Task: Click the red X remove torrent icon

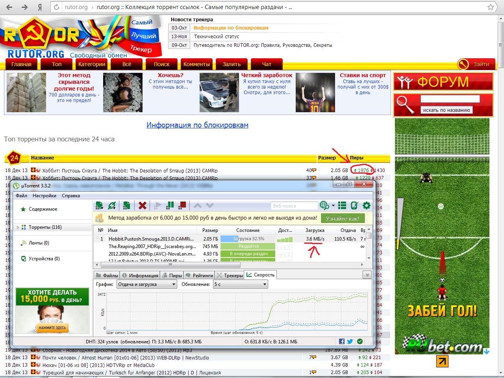Action: pyautogui.click(x=143, y=206)
